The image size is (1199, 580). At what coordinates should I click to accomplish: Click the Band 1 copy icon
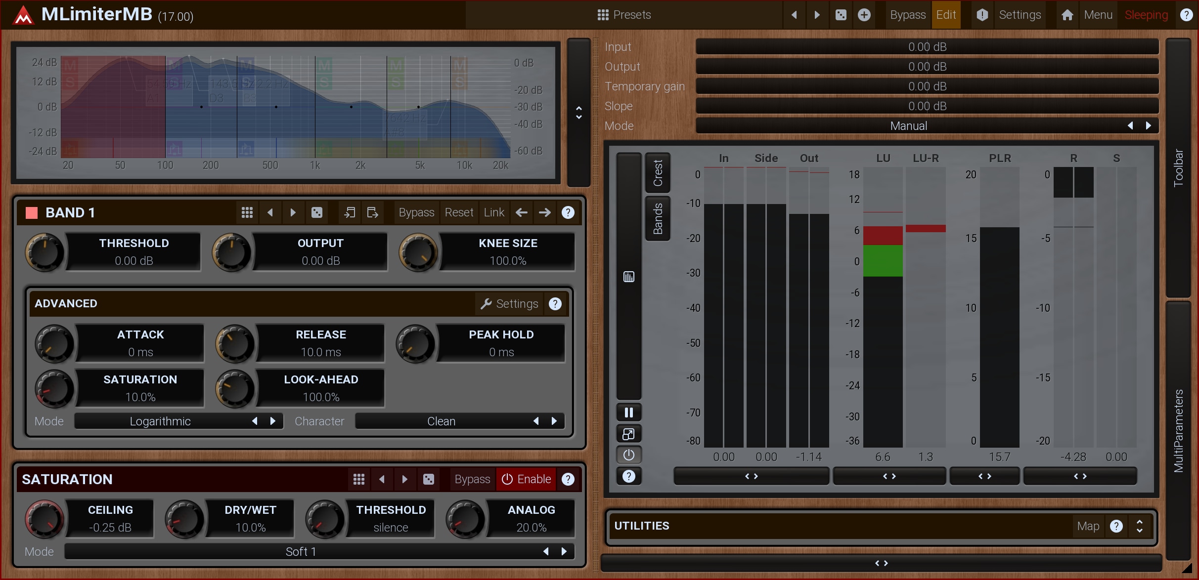pyautogui.click(x=350, y=212)
